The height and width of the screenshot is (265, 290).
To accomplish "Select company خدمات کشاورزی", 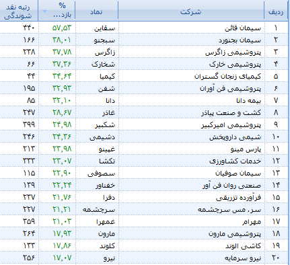I will point(235,161).
